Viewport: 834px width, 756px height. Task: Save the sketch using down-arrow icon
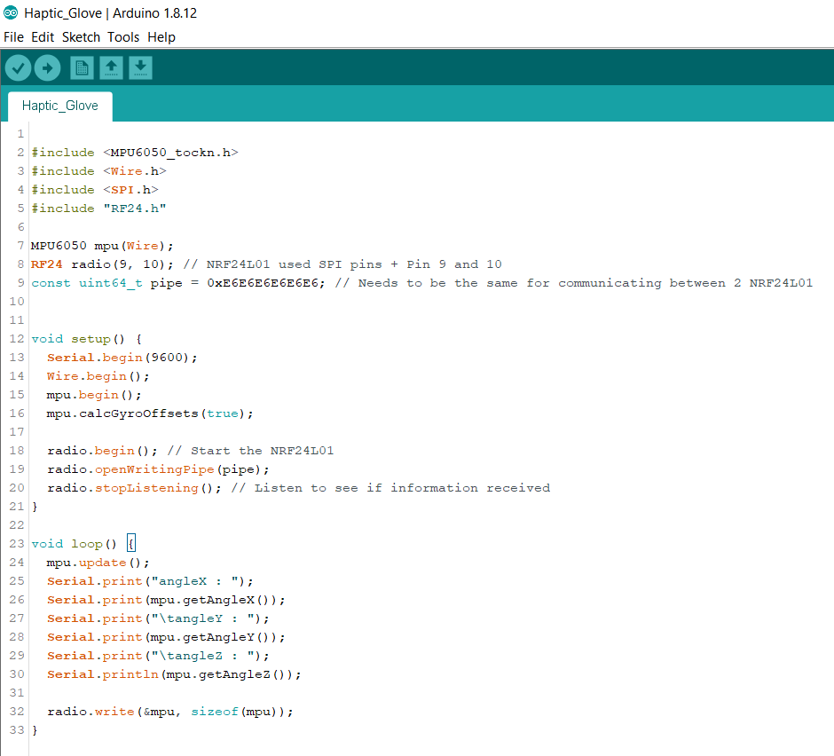coord(140,68)
